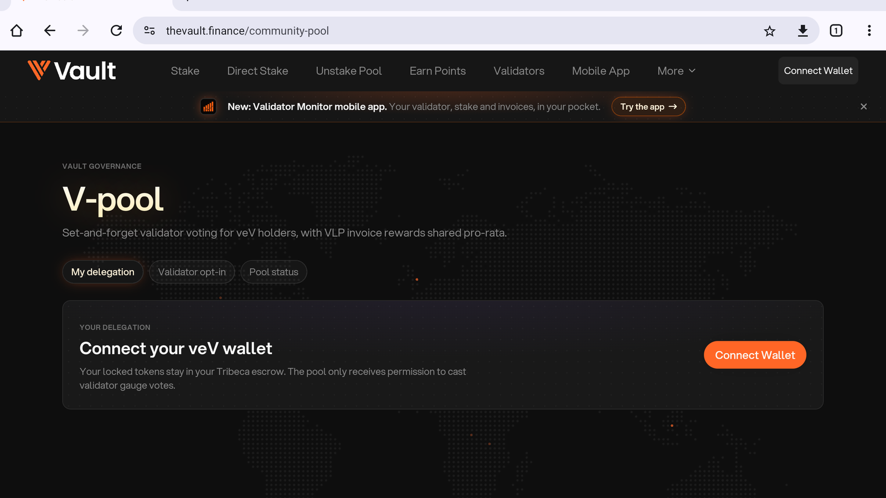Click Connect Wallet in the header
The width and height of the screenshot is (886, 498).
818,70
